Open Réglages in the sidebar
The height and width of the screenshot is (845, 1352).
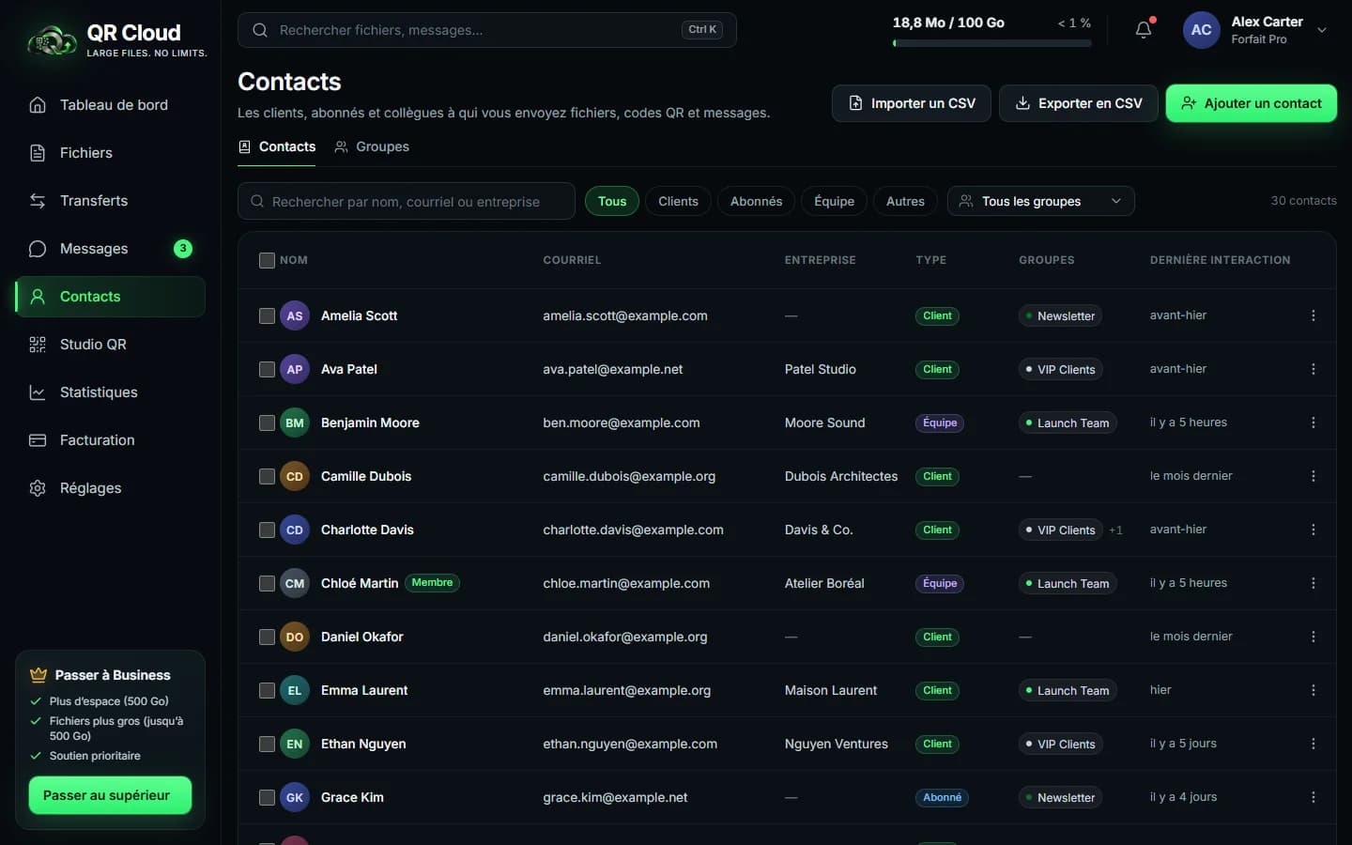(x=111, y=488)
